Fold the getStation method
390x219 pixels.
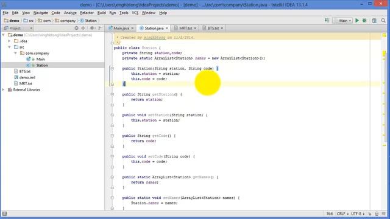[x=112, y=94]
